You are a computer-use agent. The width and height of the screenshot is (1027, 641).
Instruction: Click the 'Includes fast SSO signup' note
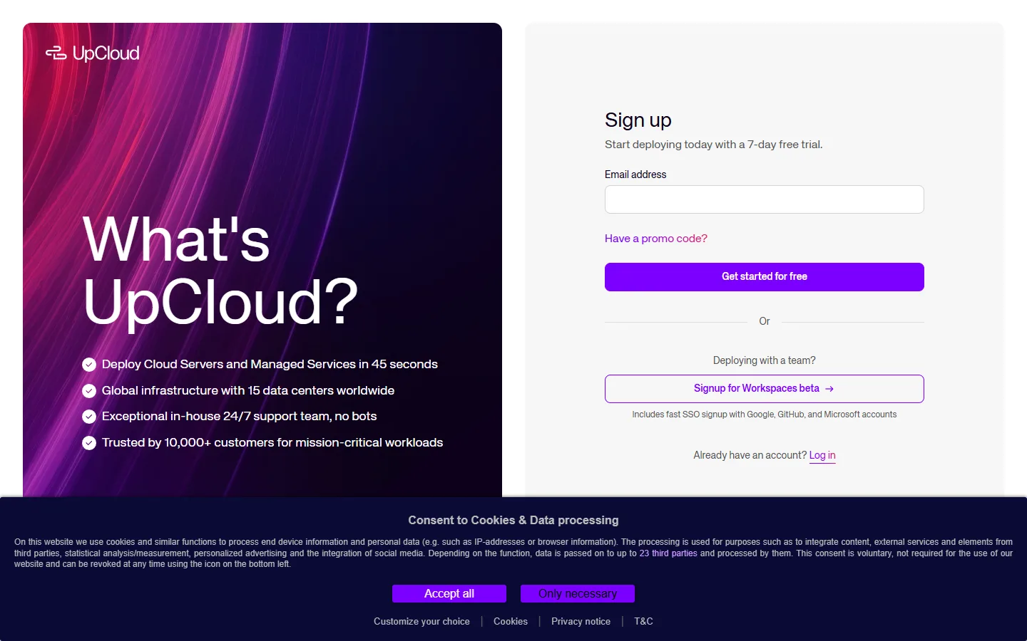point(765,415)
